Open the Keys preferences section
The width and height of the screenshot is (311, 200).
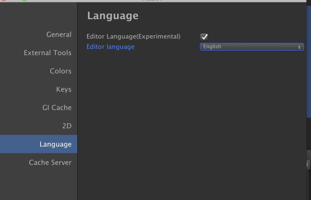(x=64, y=89)
